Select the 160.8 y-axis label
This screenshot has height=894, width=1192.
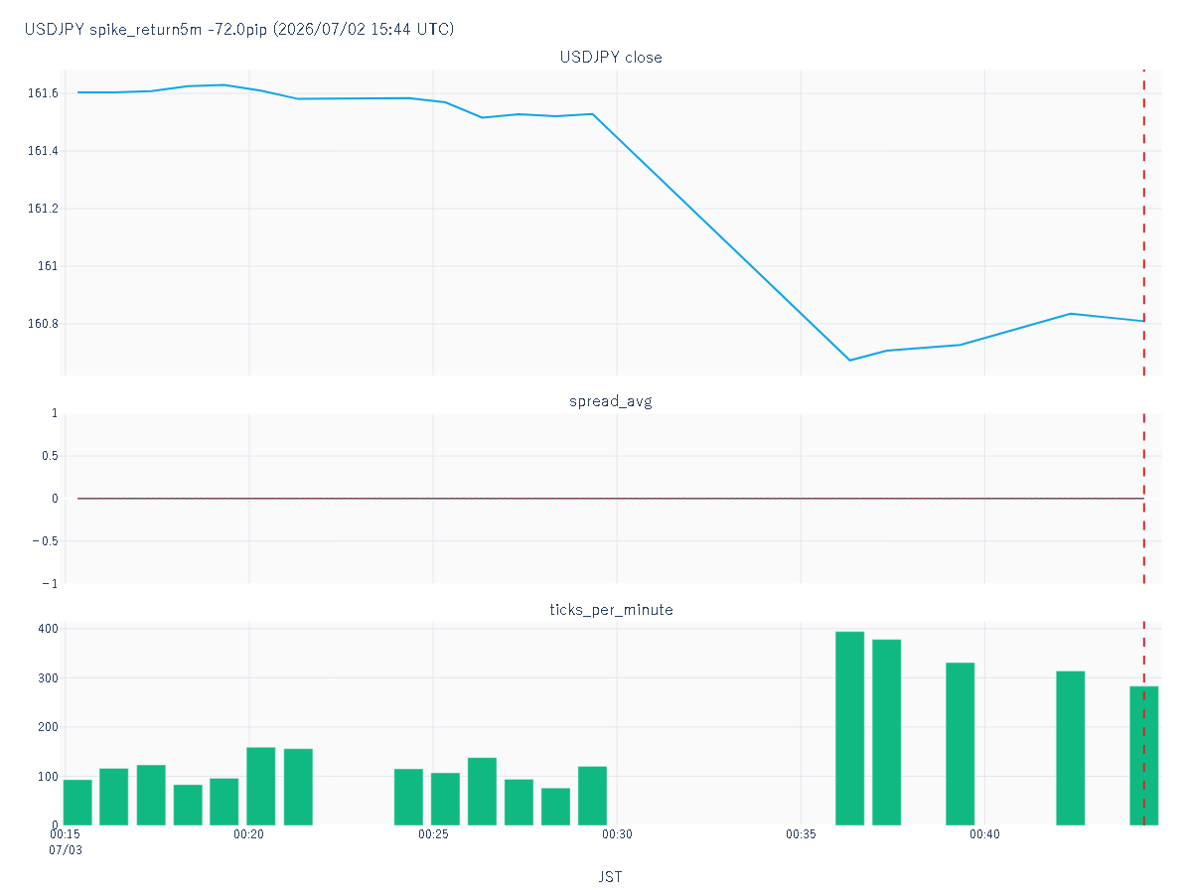tap(43, 324)
